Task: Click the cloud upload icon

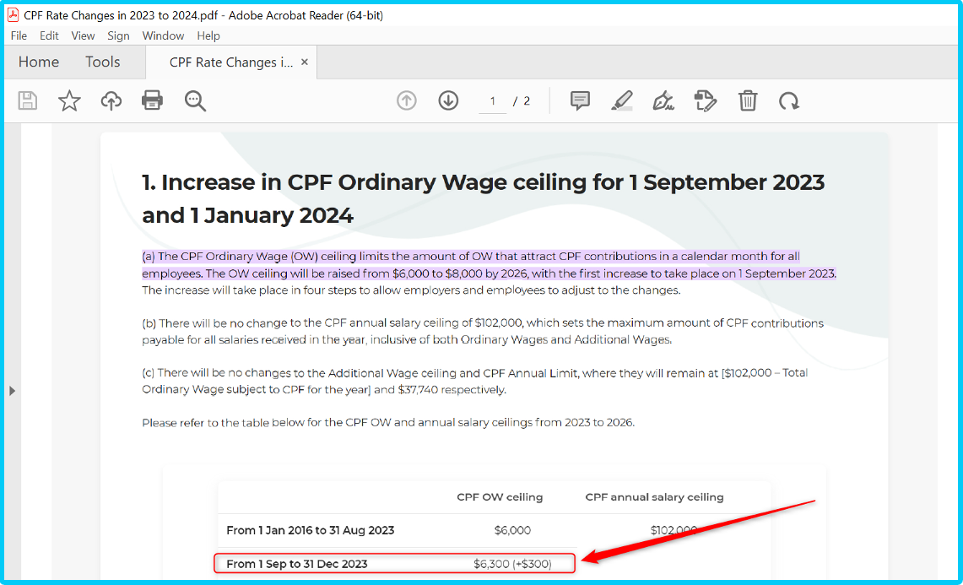Action: tap(111, 101)
